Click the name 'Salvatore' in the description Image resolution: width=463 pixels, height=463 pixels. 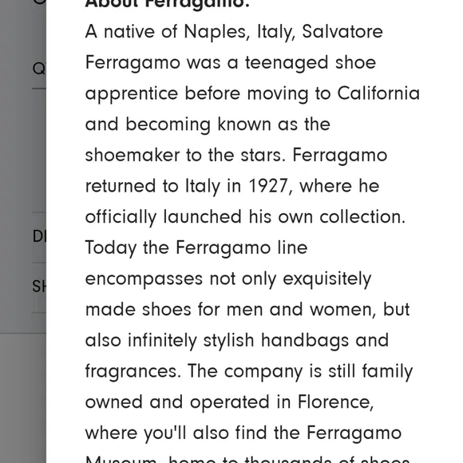(x=342, y=32)
